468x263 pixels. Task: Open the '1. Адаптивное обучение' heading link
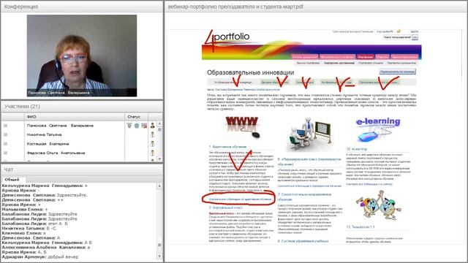(227, 147)
